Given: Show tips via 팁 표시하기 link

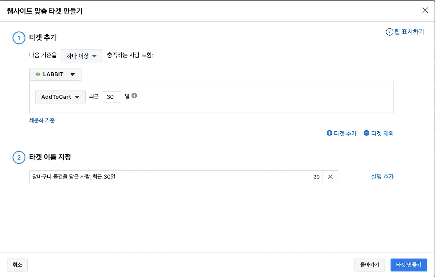Looking at the screenshot, I should click(409, 32).
